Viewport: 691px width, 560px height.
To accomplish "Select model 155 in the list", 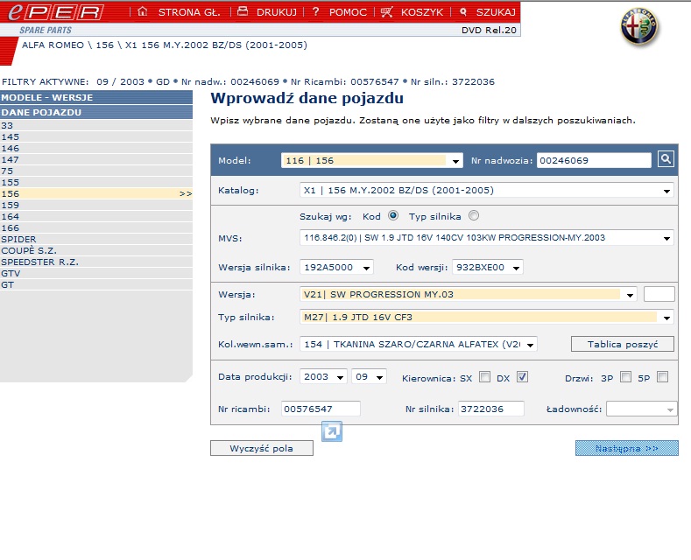I will coord(96,183).
